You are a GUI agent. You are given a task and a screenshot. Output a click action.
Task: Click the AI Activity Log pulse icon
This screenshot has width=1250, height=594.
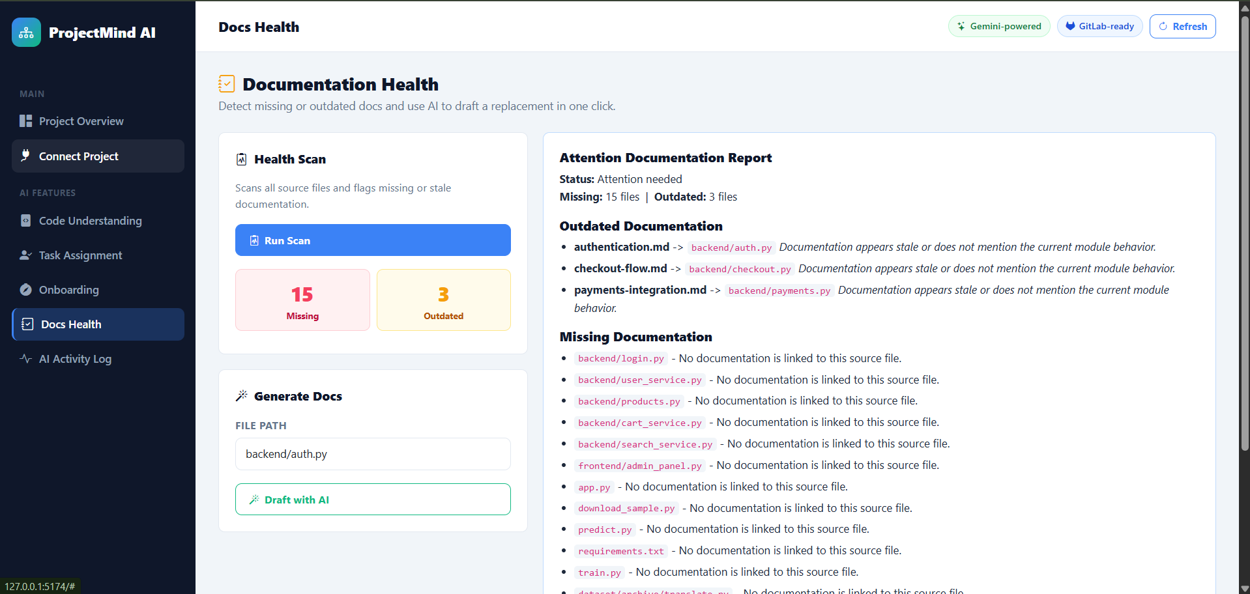26,359
